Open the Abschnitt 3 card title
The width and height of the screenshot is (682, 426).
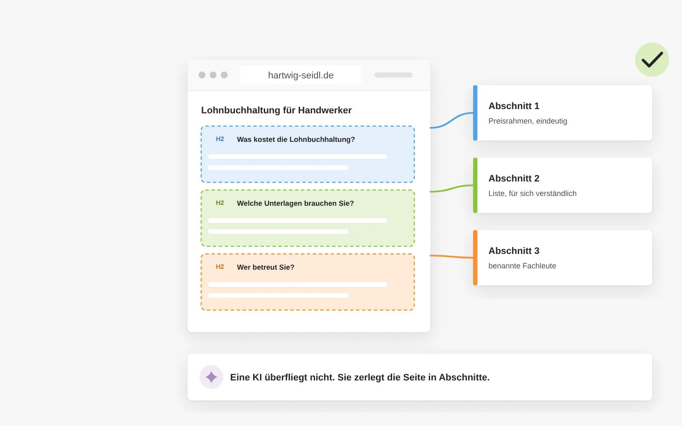tap(514, 250)
